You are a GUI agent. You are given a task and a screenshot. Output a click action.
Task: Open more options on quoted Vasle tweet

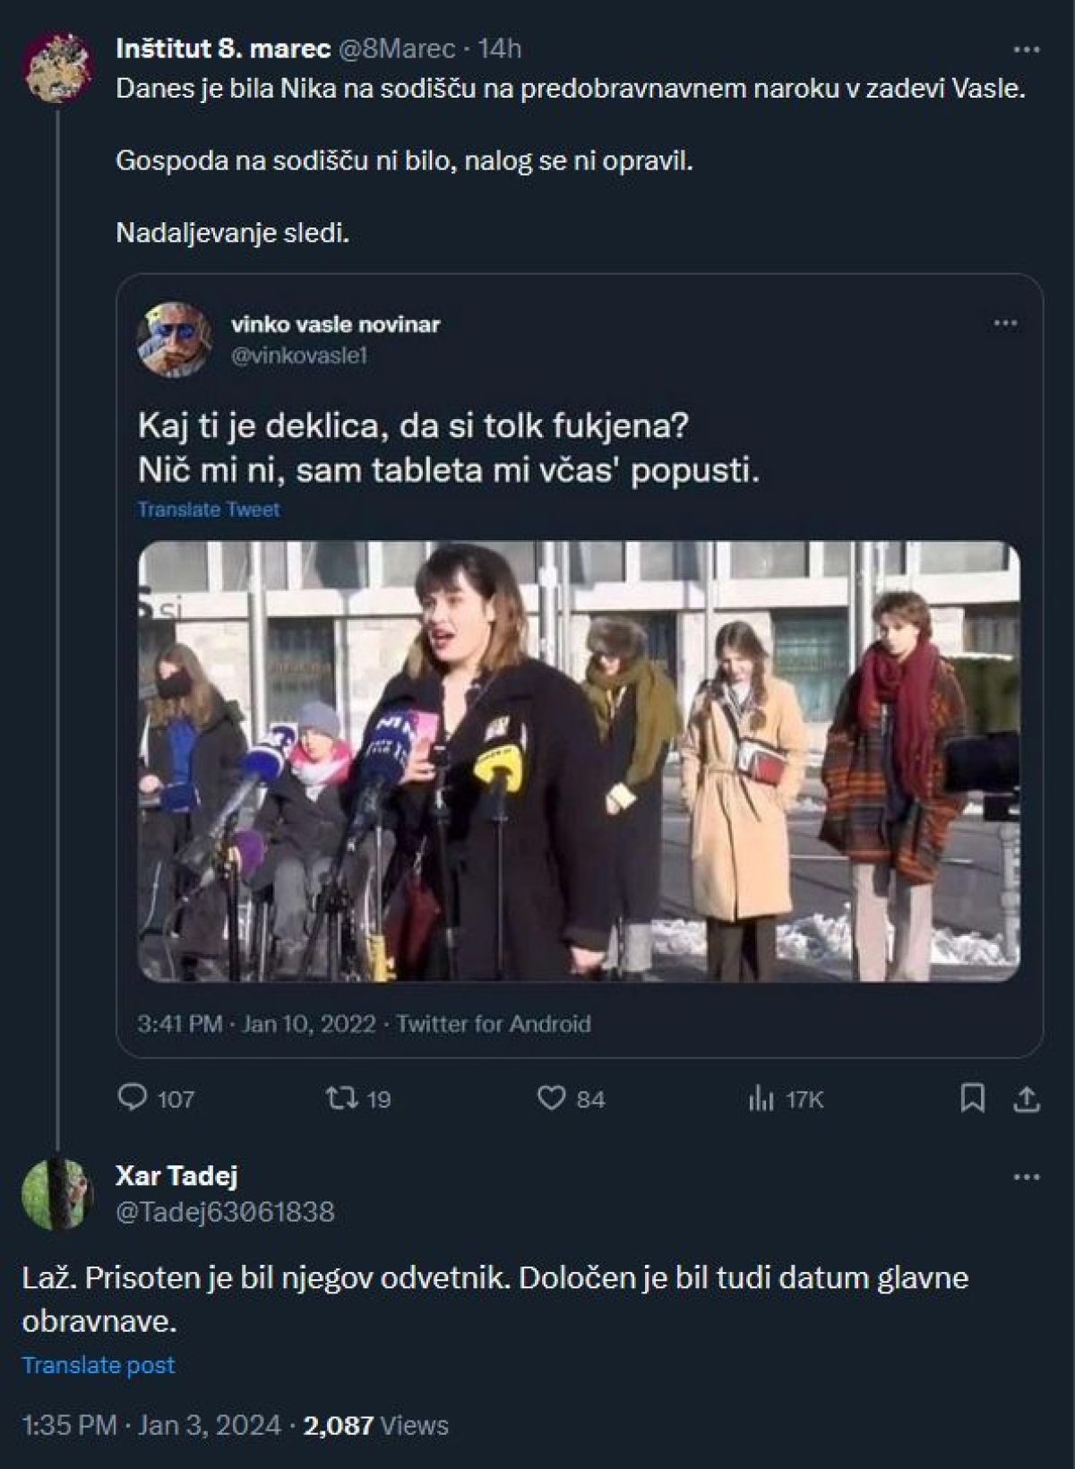pyautogui.click(x=1005, y=323)
